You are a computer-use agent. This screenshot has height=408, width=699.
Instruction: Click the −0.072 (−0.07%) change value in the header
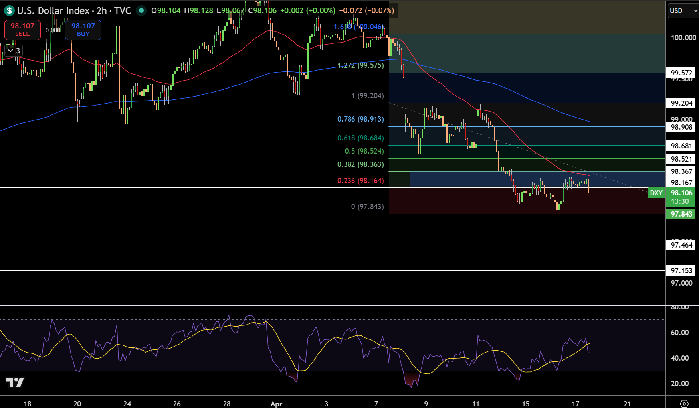(366, 11)
